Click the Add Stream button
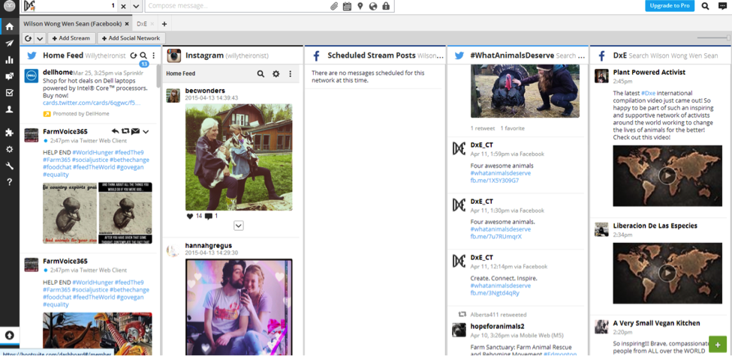The height and width of the screenshot is (356, 732). [x=71, y=38]
